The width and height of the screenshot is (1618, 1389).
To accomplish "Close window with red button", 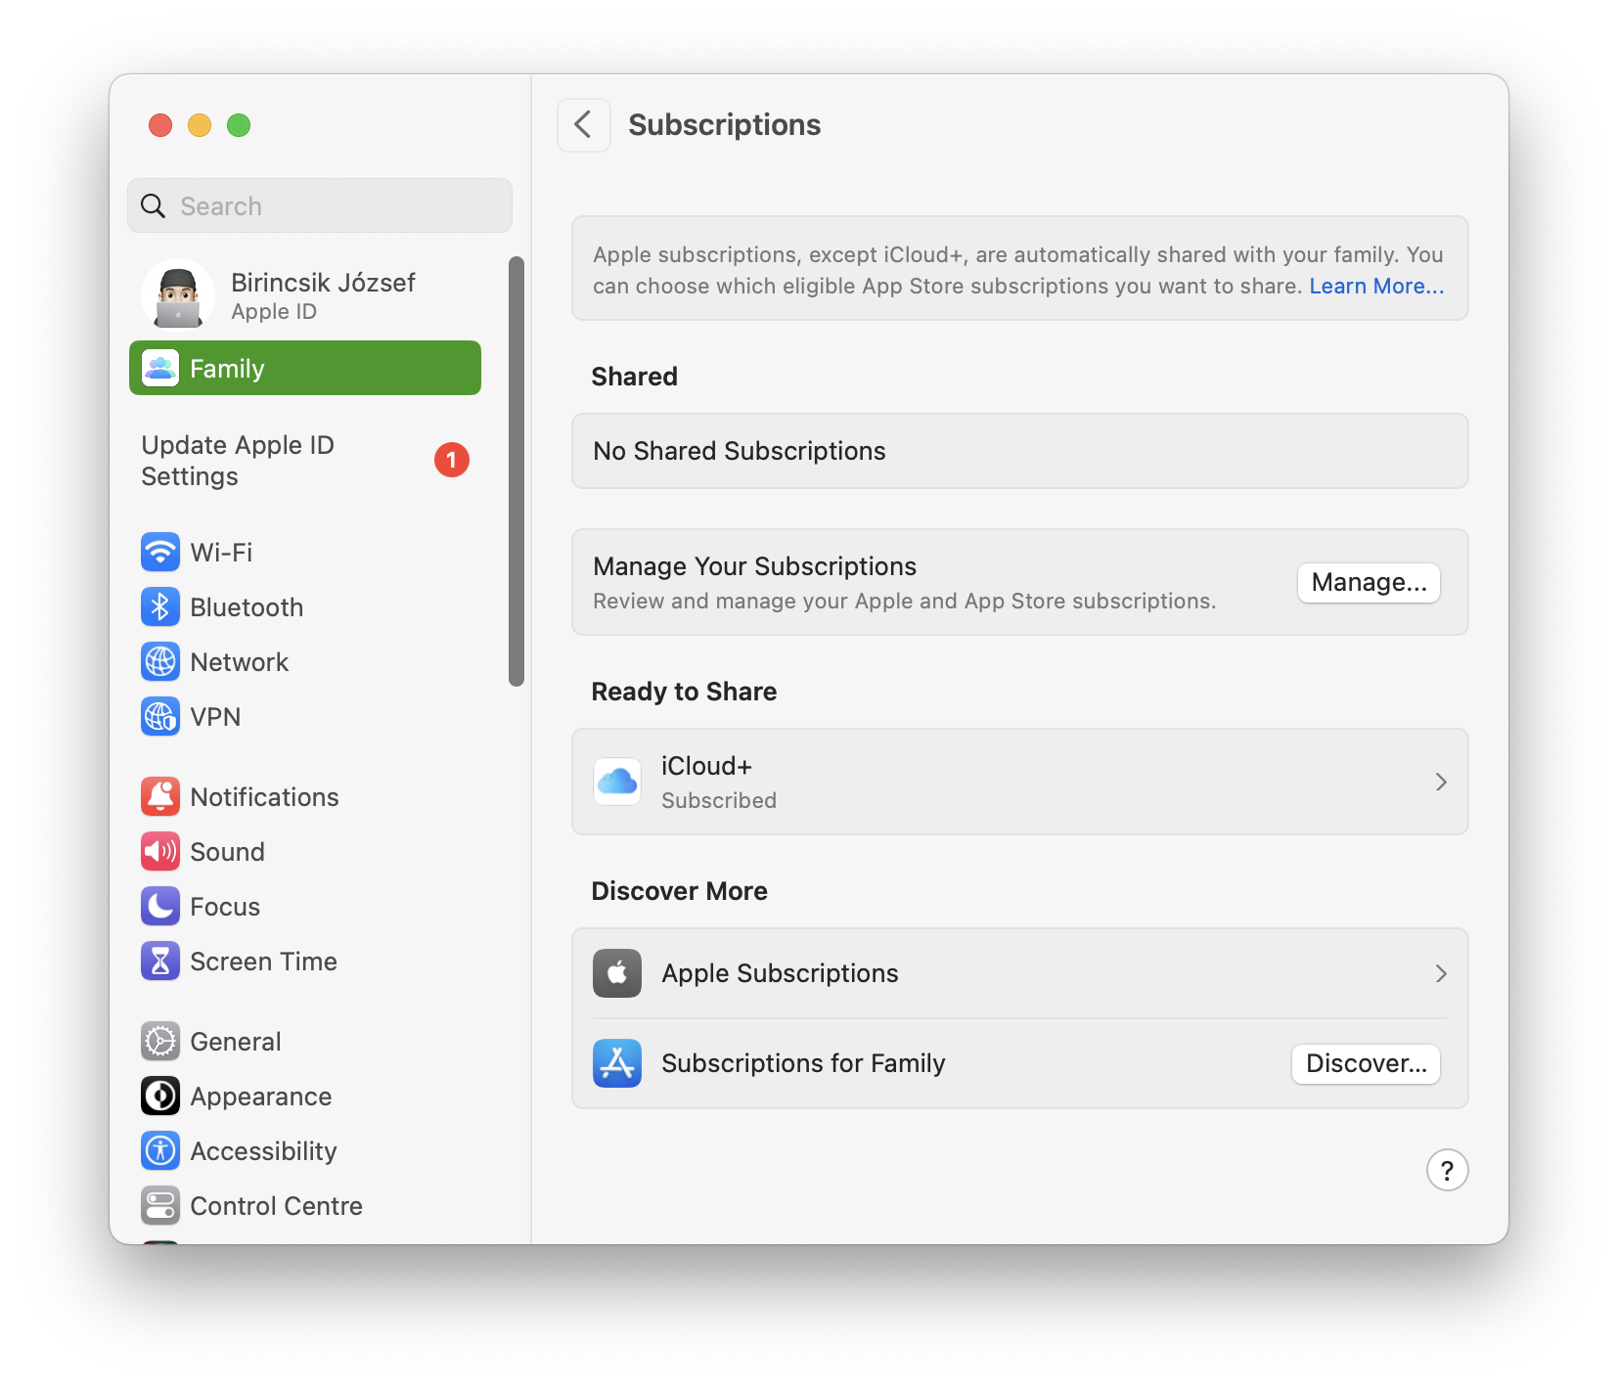I will point(160,125).
